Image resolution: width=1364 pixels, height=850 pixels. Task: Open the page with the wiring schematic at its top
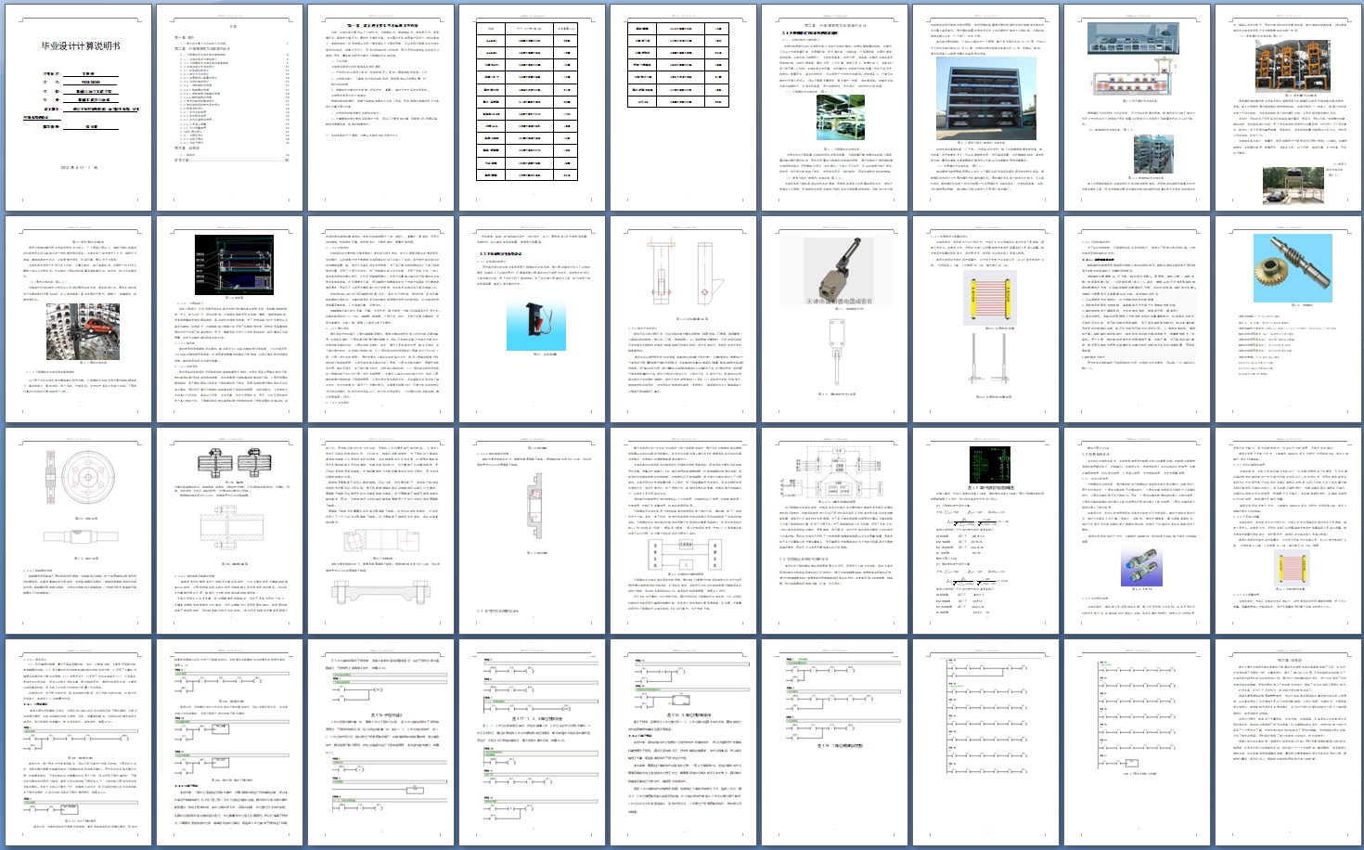pyautogui.click(x=834, y=531)
